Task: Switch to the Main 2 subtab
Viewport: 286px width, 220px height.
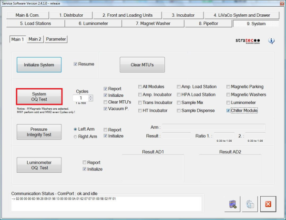Action: click(x=35, y=39)
